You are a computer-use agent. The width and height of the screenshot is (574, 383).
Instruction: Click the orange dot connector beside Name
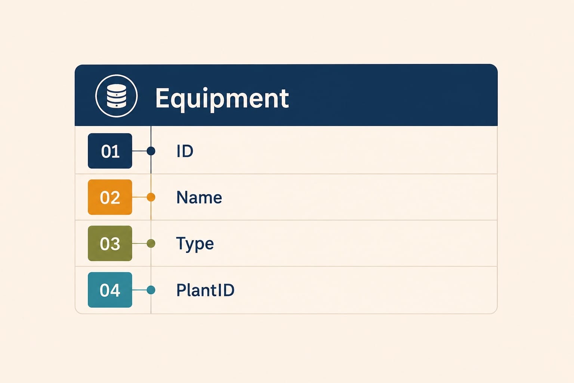151,197
